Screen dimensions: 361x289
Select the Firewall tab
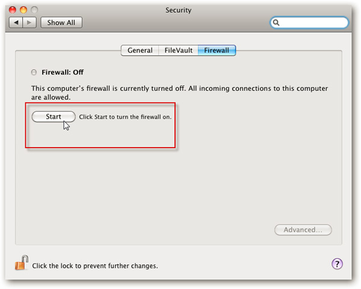(217, 51)
